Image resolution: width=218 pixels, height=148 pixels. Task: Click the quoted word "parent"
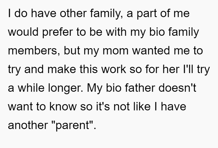72,126
